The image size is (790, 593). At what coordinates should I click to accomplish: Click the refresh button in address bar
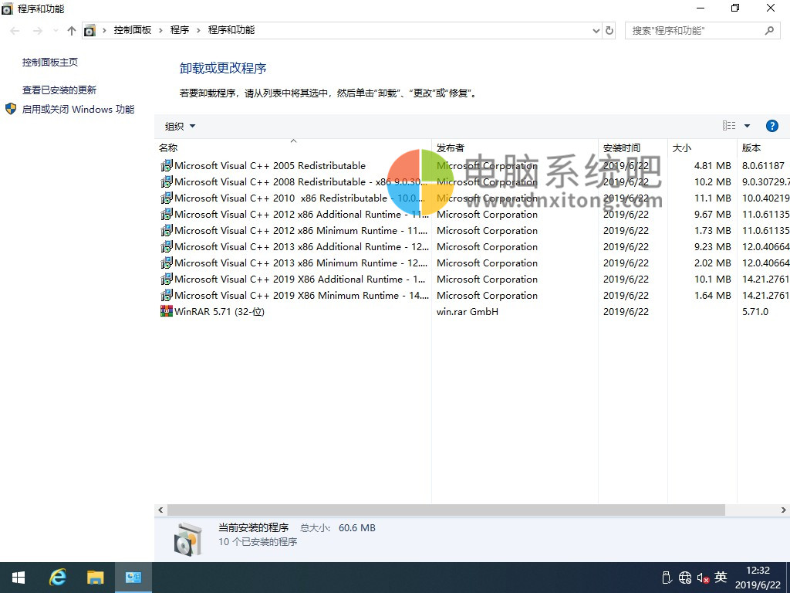coord(609,31)
